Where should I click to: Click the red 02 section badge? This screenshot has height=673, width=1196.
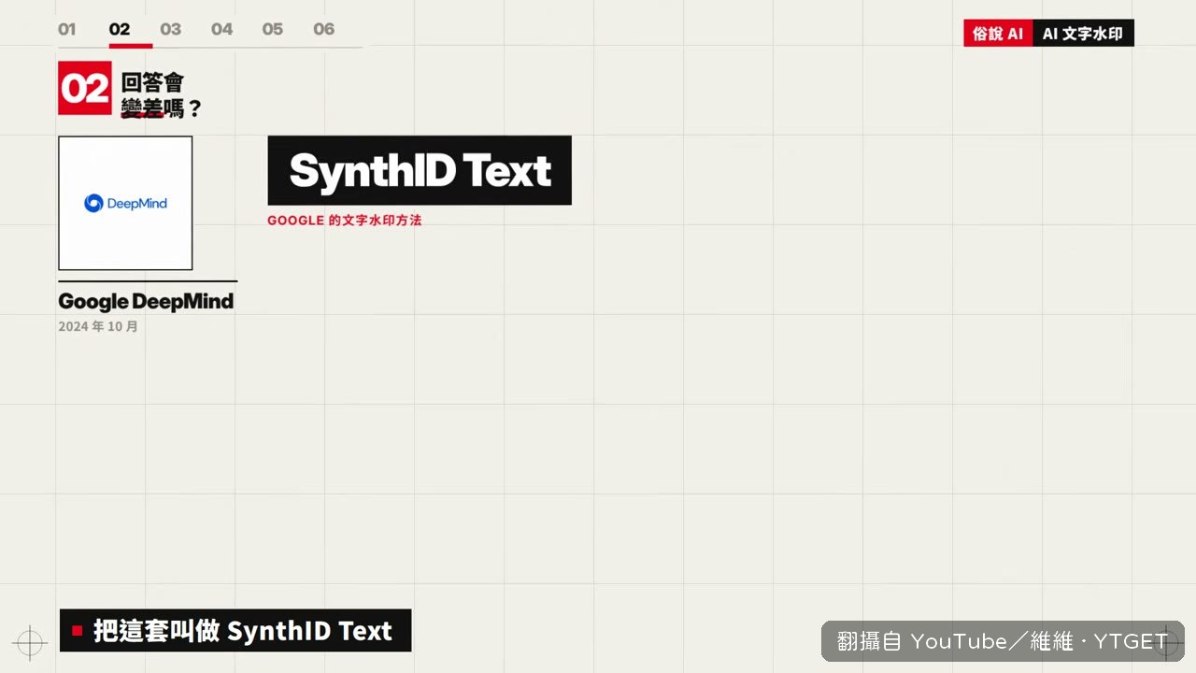point(85,88)
